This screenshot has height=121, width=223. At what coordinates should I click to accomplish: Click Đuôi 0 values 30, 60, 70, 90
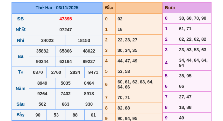(192, 18)
